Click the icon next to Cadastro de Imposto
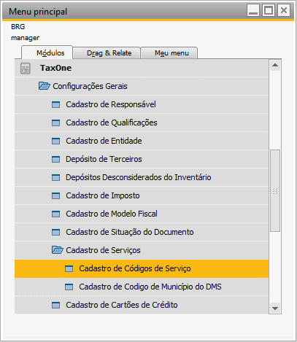The image size is (297, 342). pos(56,195)
